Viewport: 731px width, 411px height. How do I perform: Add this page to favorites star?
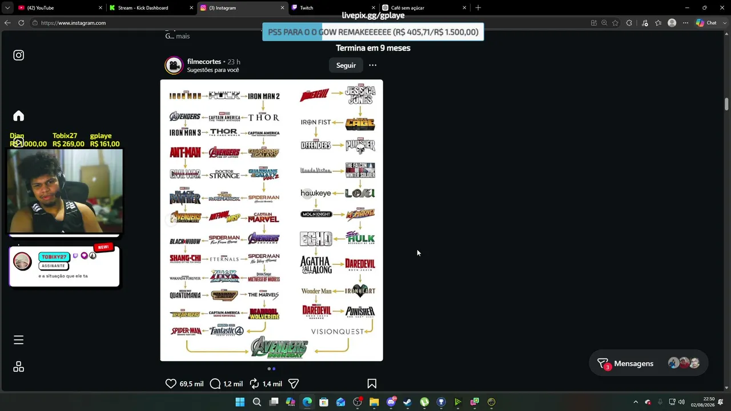[615, 23]
